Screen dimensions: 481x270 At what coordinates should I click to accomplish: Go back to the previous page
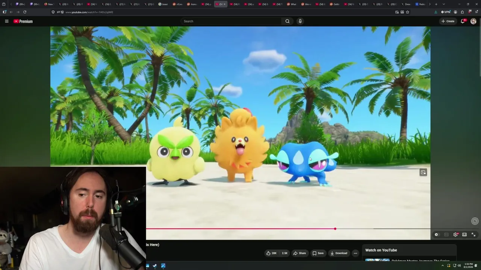pos(11,12)
